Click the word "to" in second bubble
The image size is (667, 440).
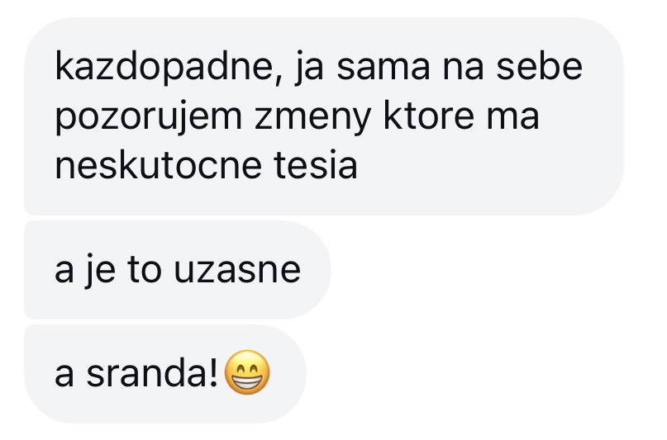click(144, 269)
